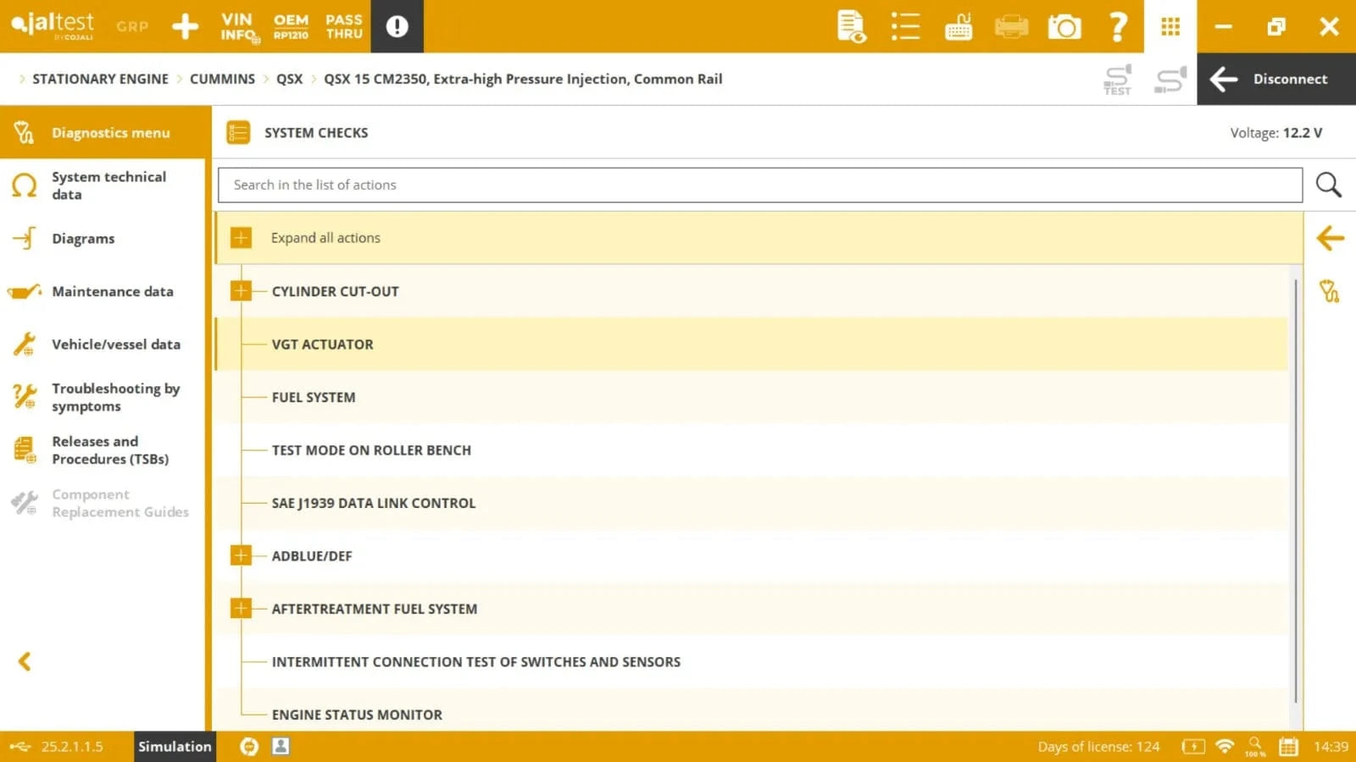Viewport: 1356px width, 762px height.
Task: Open the PASS THRU option
Action: coord(344,27)
